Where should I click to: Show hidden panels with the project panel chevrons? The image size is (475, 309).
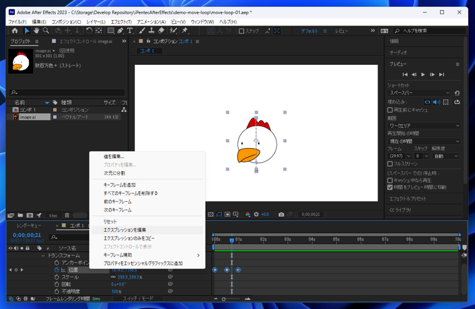(x=124, y=41)
